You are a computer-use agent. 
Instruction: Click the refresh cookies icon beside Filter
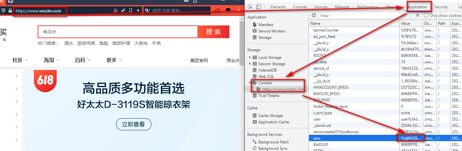coord(314,15)
